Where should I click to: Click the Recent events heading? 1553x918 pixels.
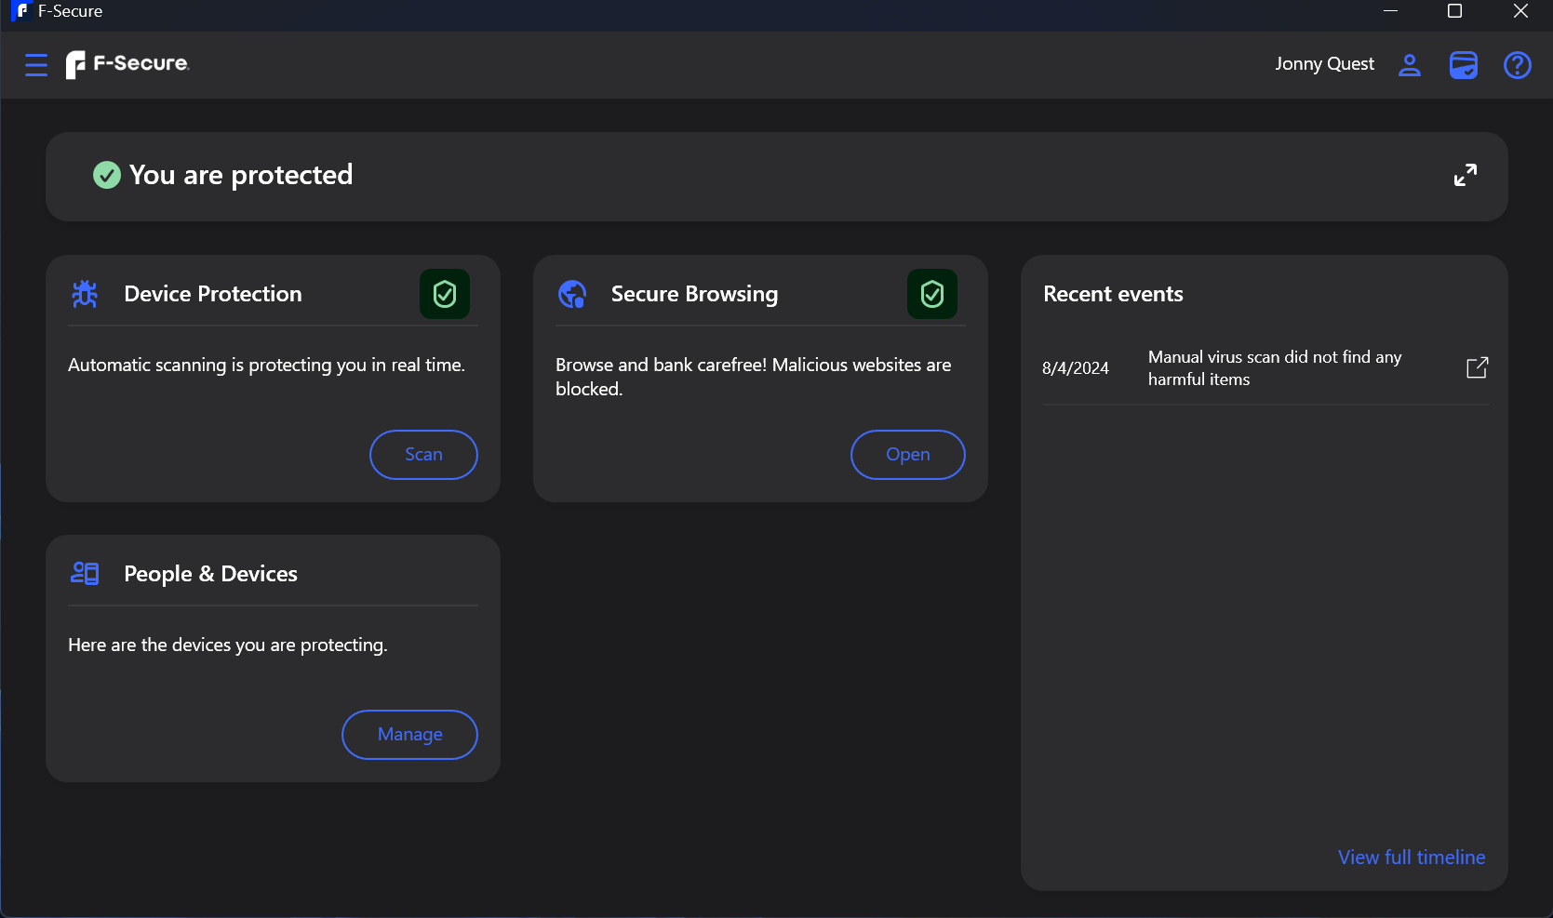tap(1113, 294)
